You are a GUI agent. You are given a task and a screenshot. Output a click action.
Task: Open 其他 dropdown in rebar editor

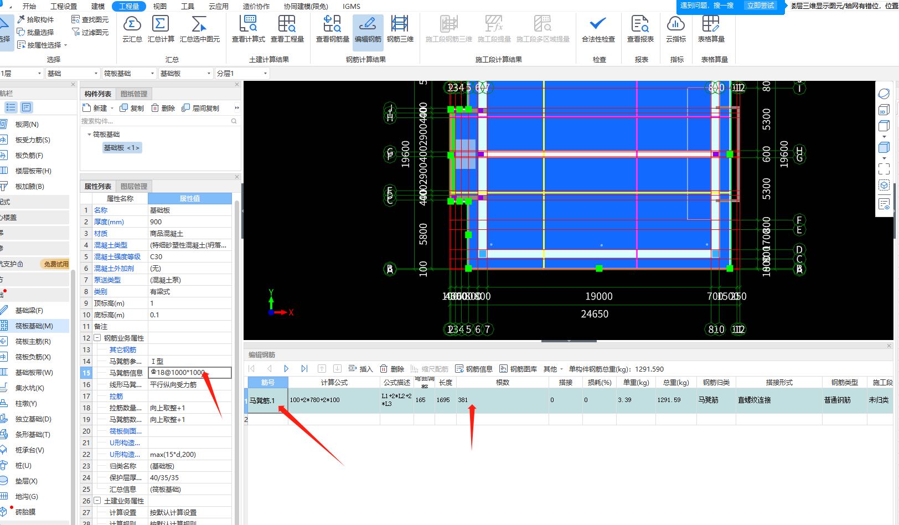tap(553, 369)
